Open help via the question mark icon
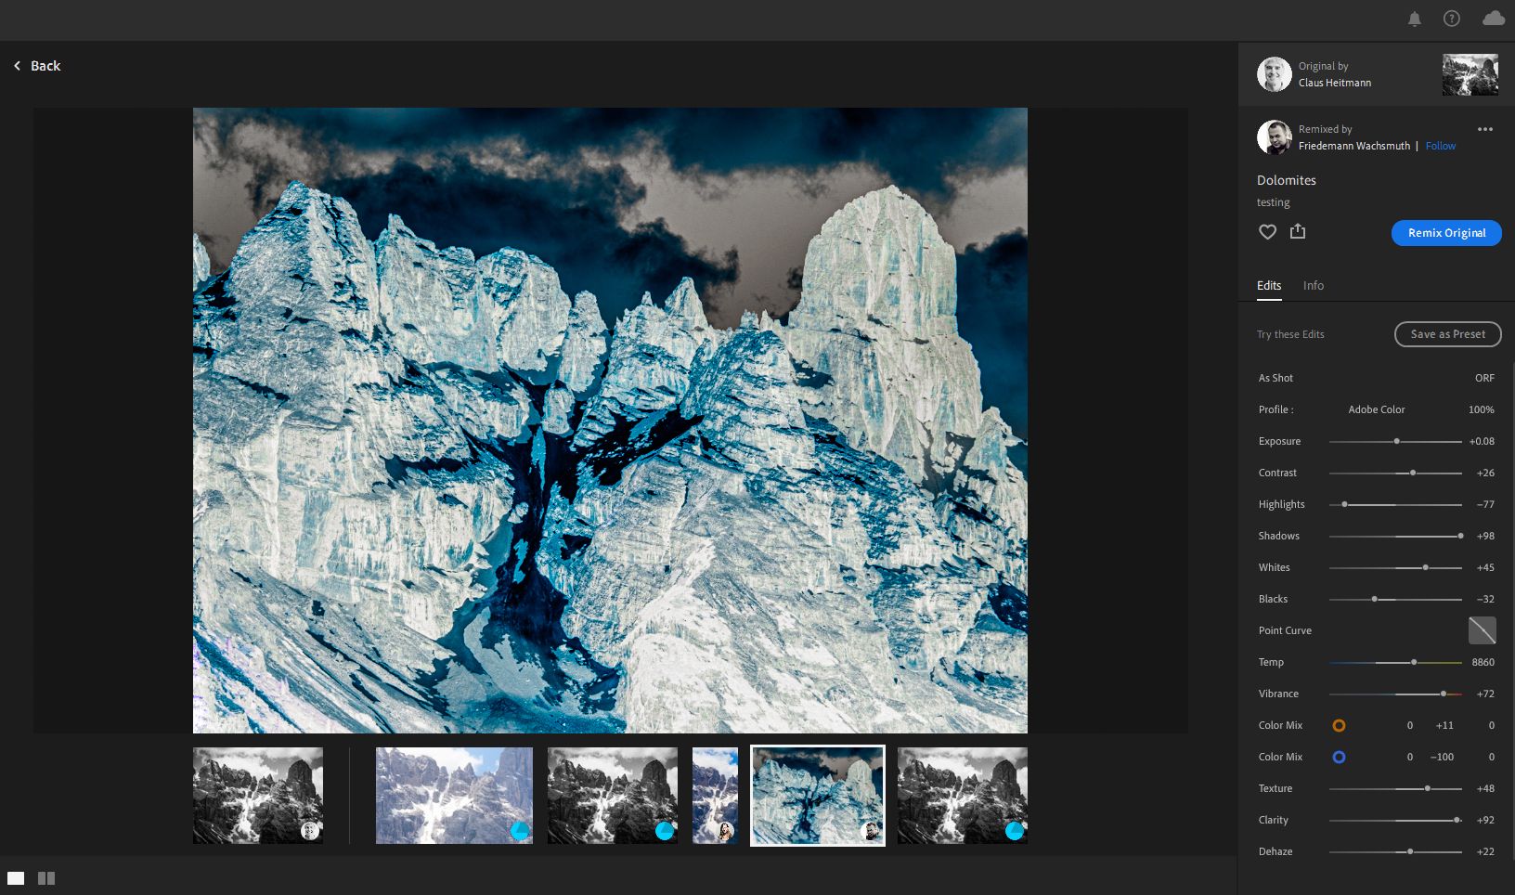This screenshot has width=1515, height=895. point(1451,19)
